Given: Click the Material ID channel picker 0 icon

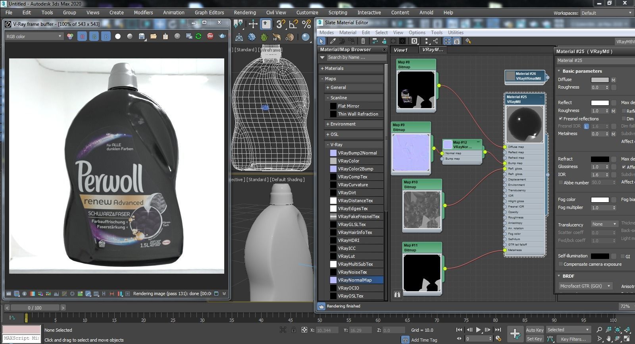Looking at the screenshot, I should (x=414, y=41).
